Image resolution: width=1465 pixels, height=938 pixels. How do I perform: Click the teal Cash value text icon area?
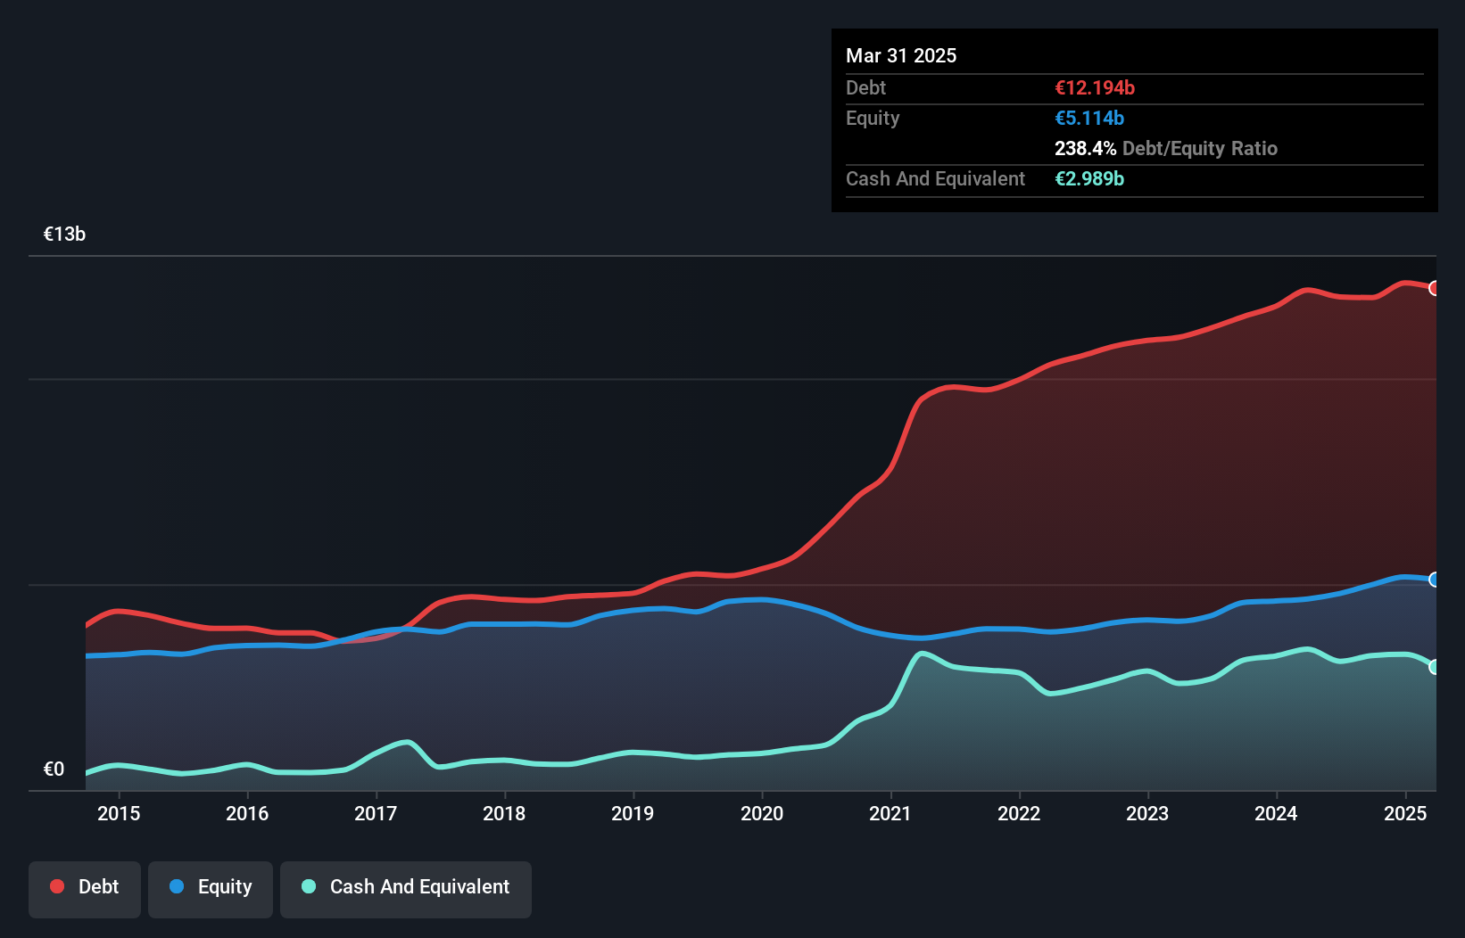[x=1089, y=178]
